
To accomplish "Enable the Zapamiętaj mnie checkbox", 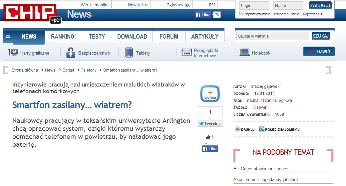I will click(x=241, y=14).
